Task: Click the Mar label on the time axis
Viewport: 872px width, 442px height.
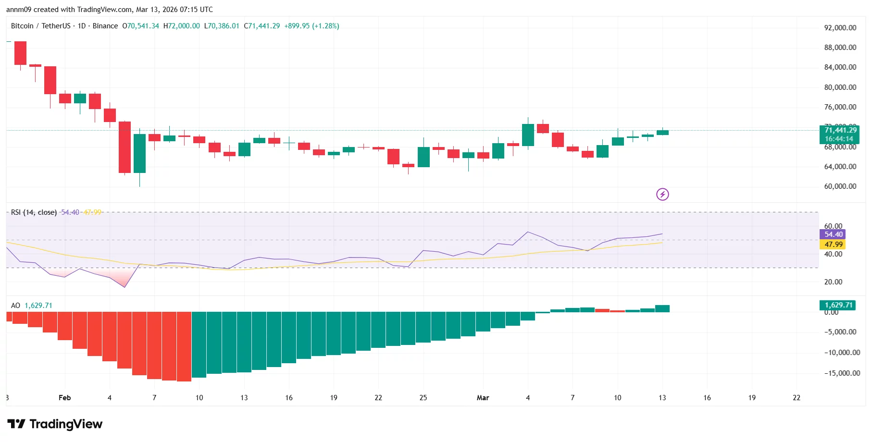Action: point(483,398)
